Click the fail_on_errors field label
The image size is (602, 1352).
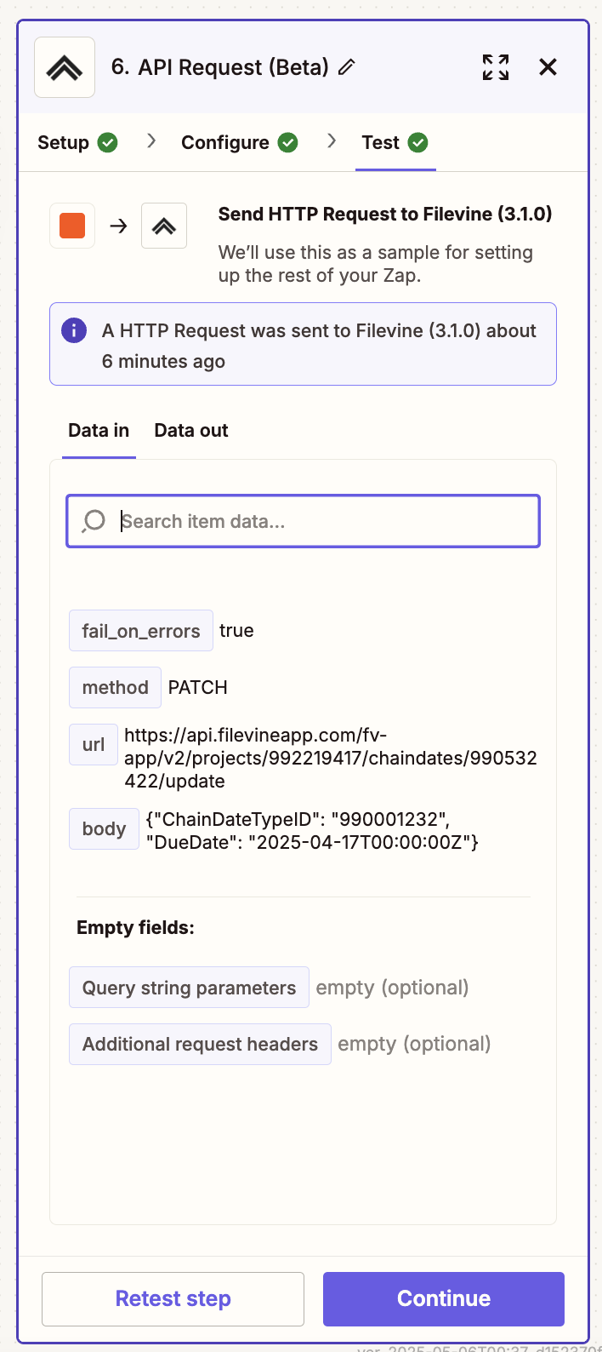141,631
